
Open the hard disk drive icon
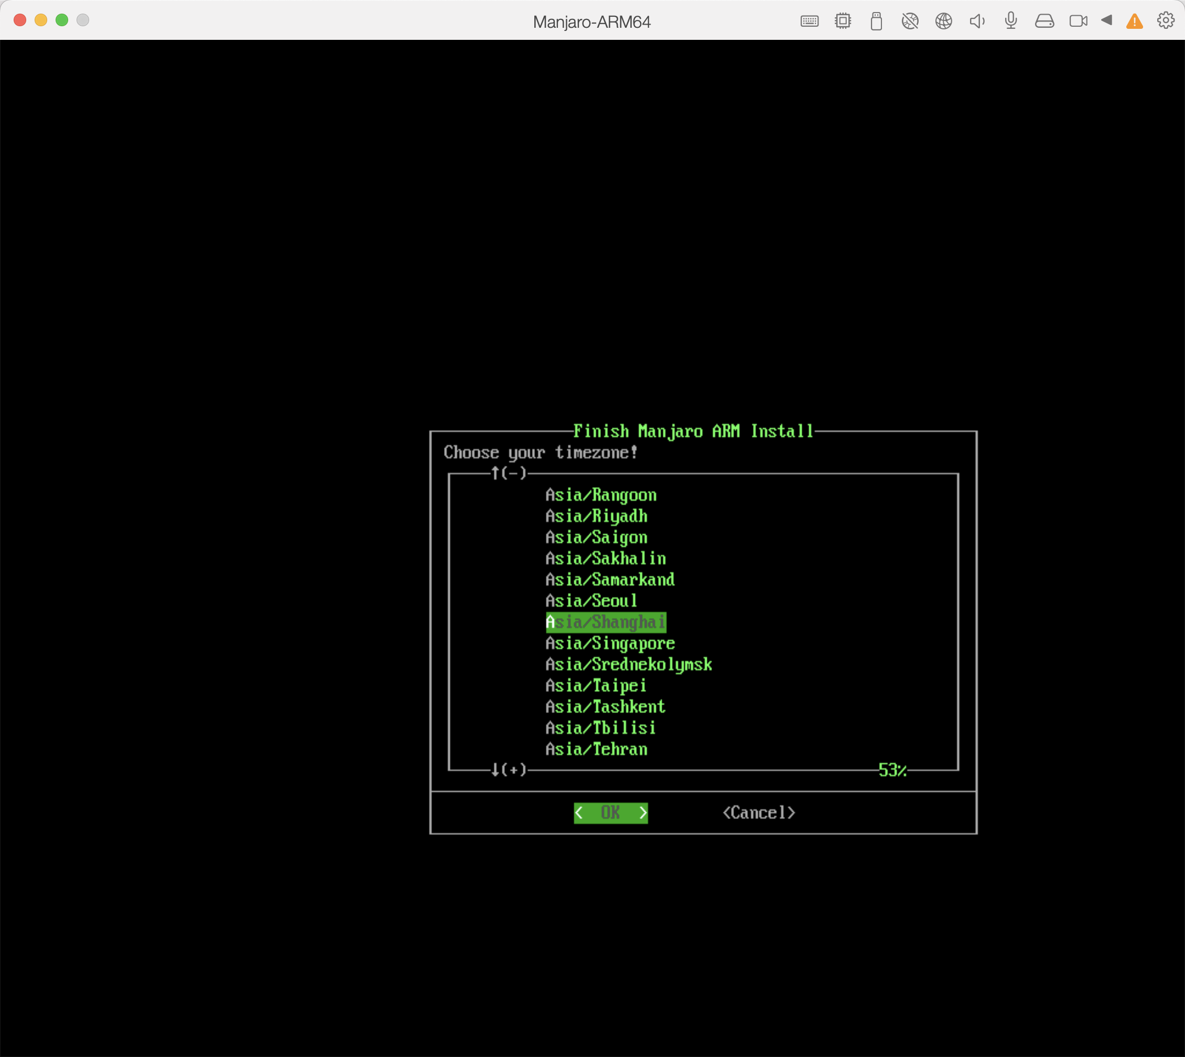pos(1044,21)
